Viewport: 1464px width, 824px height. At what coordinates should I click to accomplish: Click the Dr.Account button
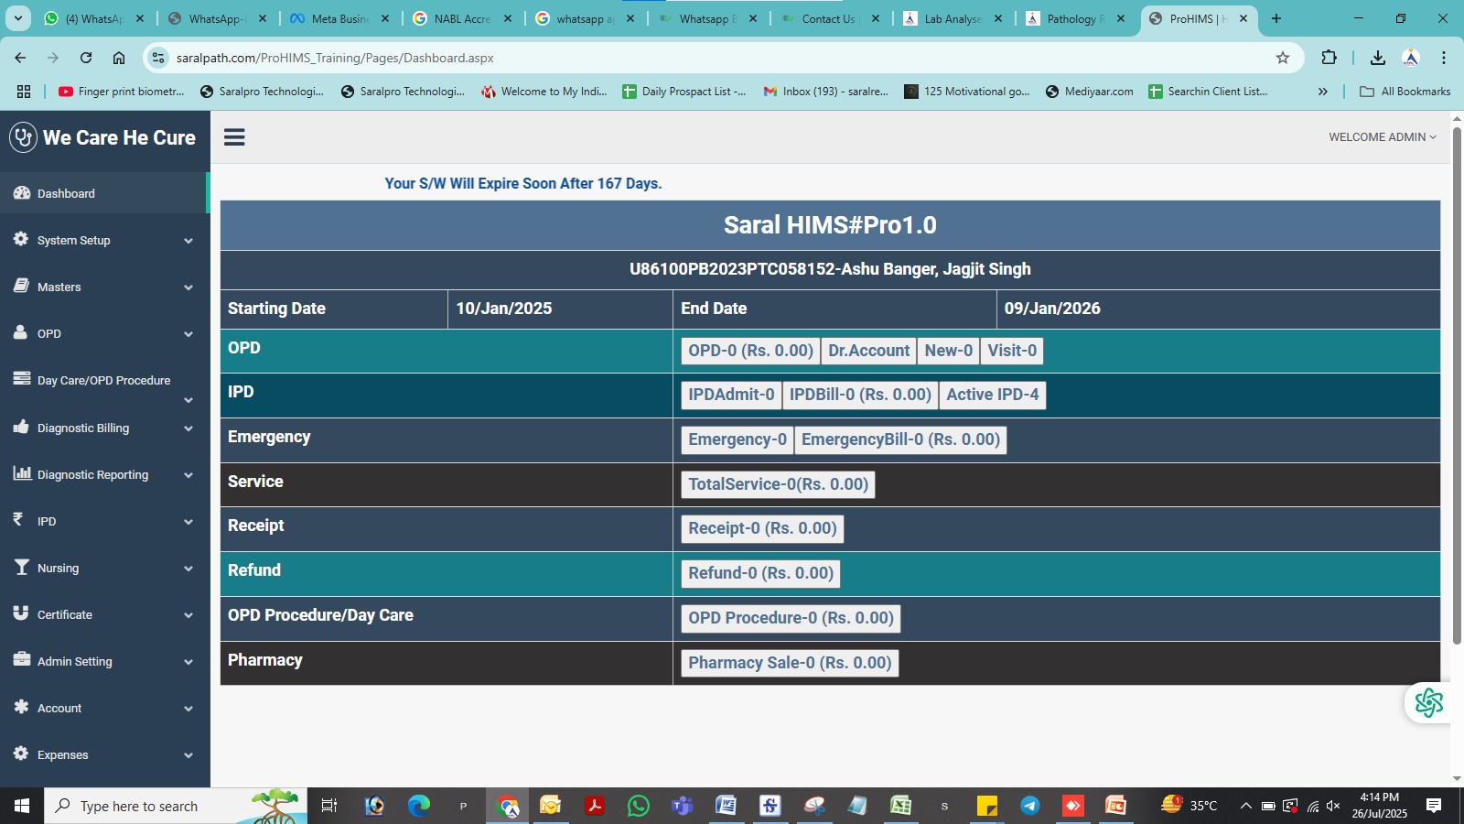tap(868, 351)
